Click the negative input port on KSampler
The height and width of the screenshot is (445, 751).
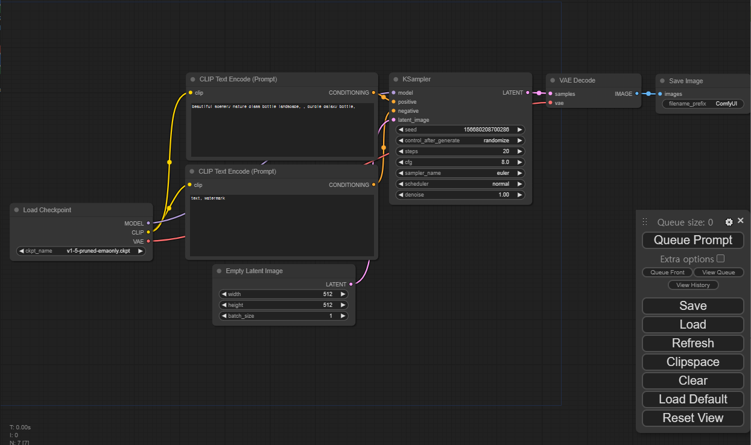tap(393, 111)
